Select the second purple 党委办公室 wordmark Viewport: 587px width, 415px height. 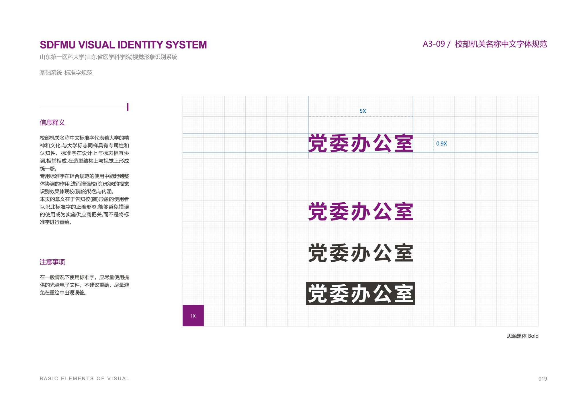click(x=360, y=212)
